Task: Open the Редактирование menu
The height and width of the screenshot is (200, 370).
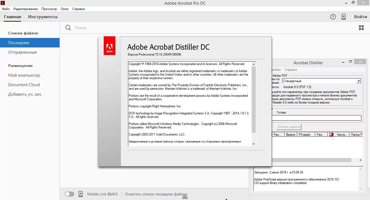Action: click(25, 9)
